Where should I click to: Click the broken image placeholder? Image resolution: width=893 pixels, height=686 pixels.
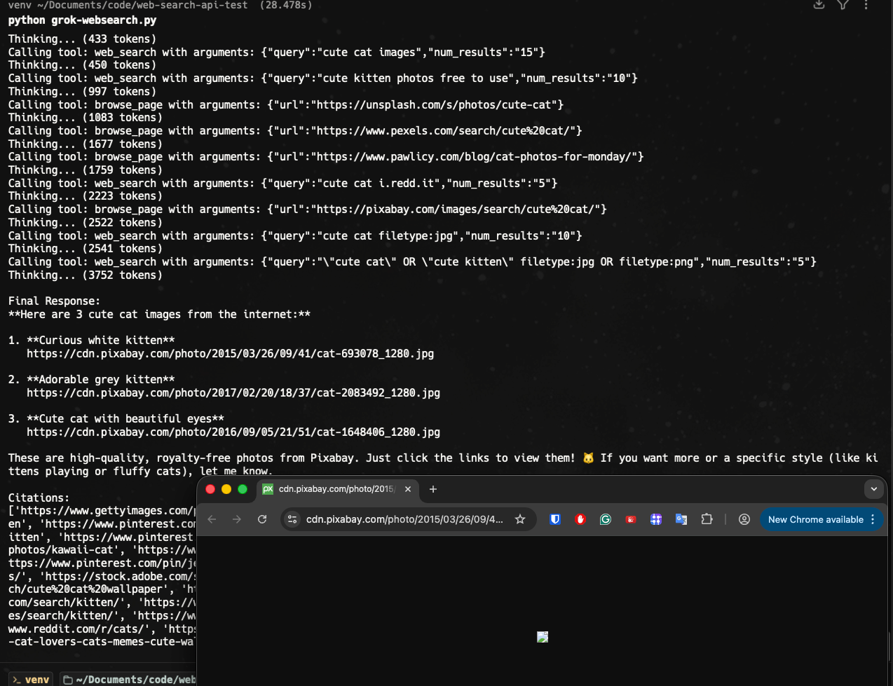[x=543, y=637]
